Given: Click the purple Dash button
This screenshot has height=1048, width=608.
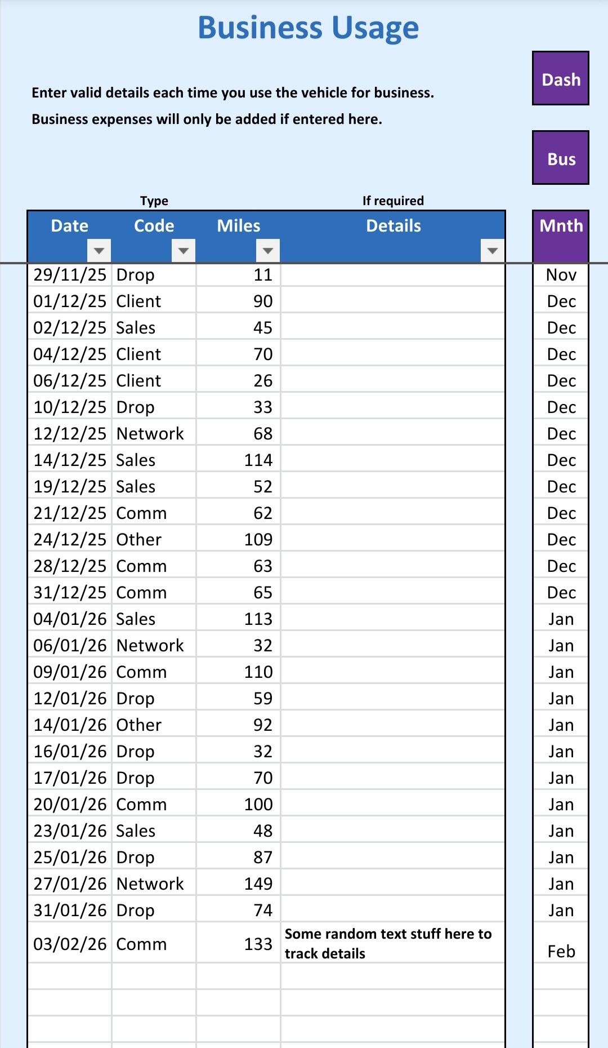Looking at the screenshot, I should 561,79.
